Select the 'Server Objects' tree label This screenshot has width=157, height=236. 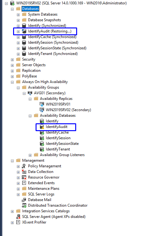[34, 65]
